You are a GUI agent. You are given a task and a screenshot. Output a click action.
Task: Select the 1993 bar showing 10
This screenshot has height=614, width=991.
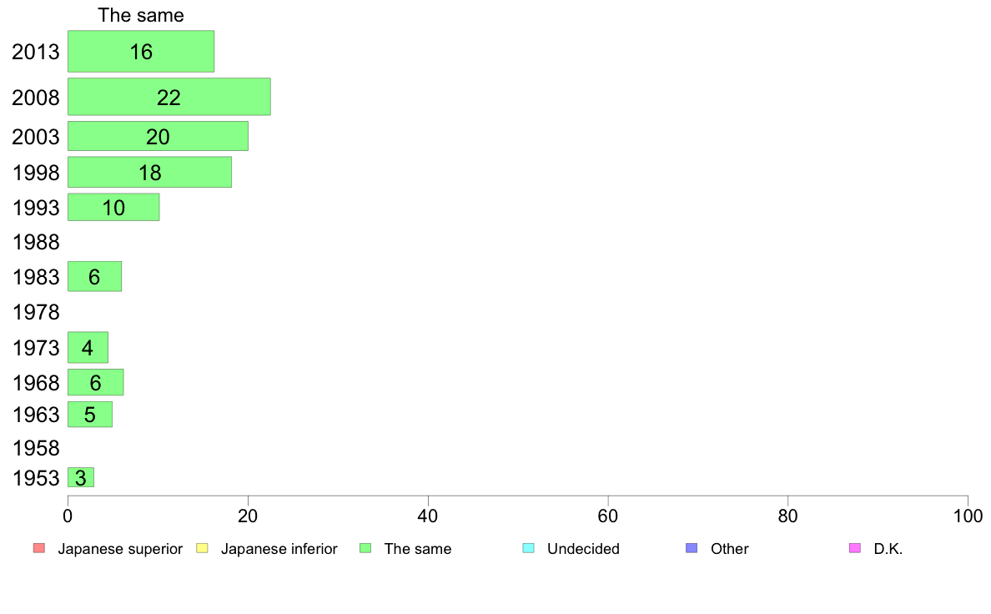113,207
